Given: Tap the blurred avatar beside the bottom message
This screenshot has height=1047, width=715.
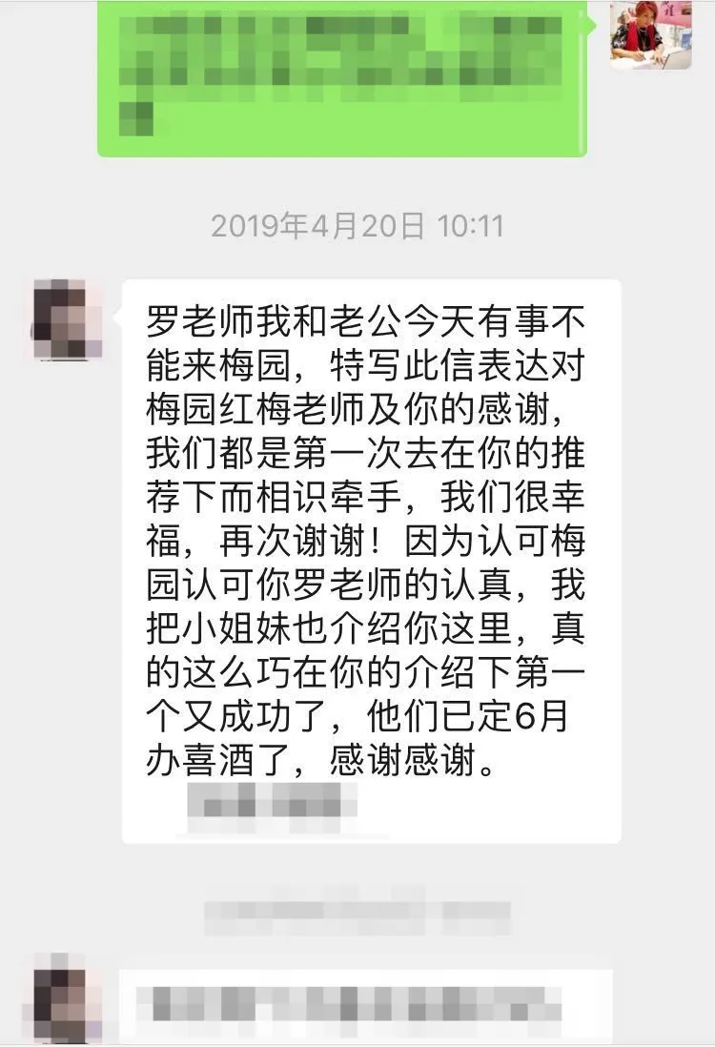Looking at the screenshot, I should coord(68,998).
